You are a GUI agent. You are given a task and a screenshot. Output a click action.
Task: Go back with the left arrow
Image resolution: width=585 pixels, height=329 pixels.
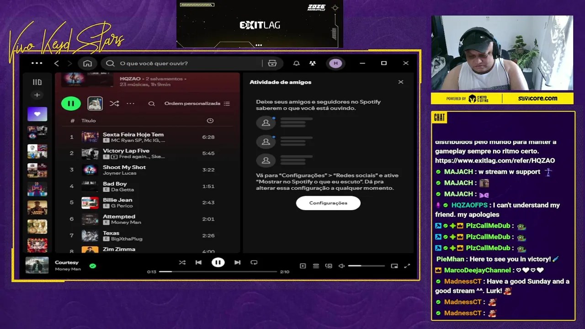(57, 63)
